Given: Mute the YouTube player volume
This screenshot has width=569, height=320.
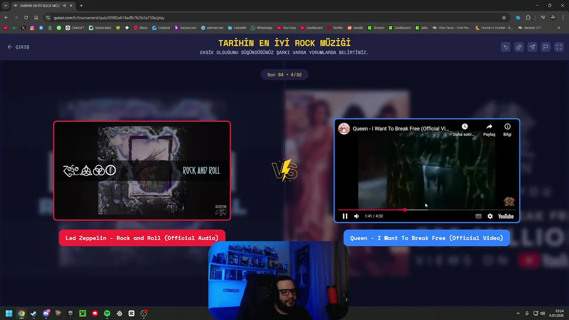Looking at the screenshot, I should (x=357, y=216).
